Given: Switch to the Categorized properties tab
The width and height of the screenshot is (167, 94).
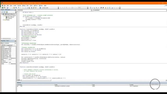Looking at the screenshot, I should pos(9,45).
